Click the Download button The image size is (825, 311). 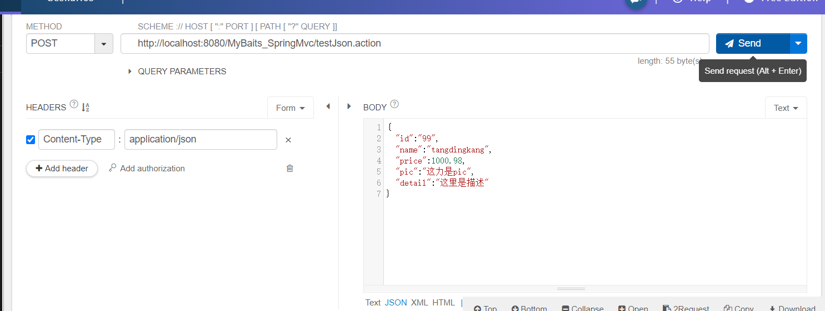click(x=792, y=308)
